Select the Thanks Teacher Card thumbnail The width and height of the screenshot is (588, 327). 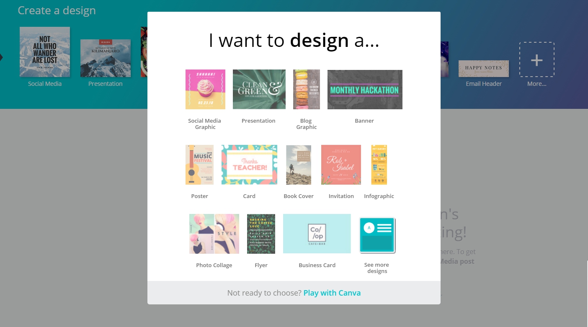[x=249, y=165]
